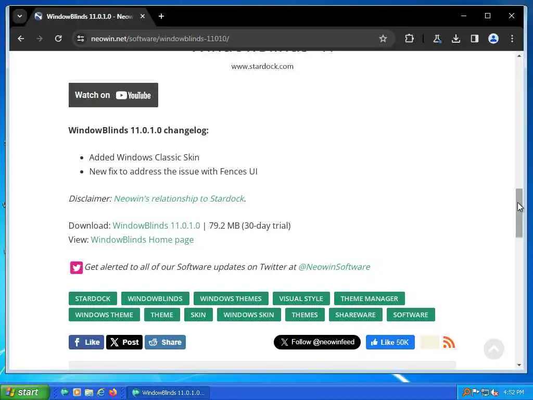
Task: Open the Chrome profile avatar
Action: pyautogui.click(x=493, y=39)
